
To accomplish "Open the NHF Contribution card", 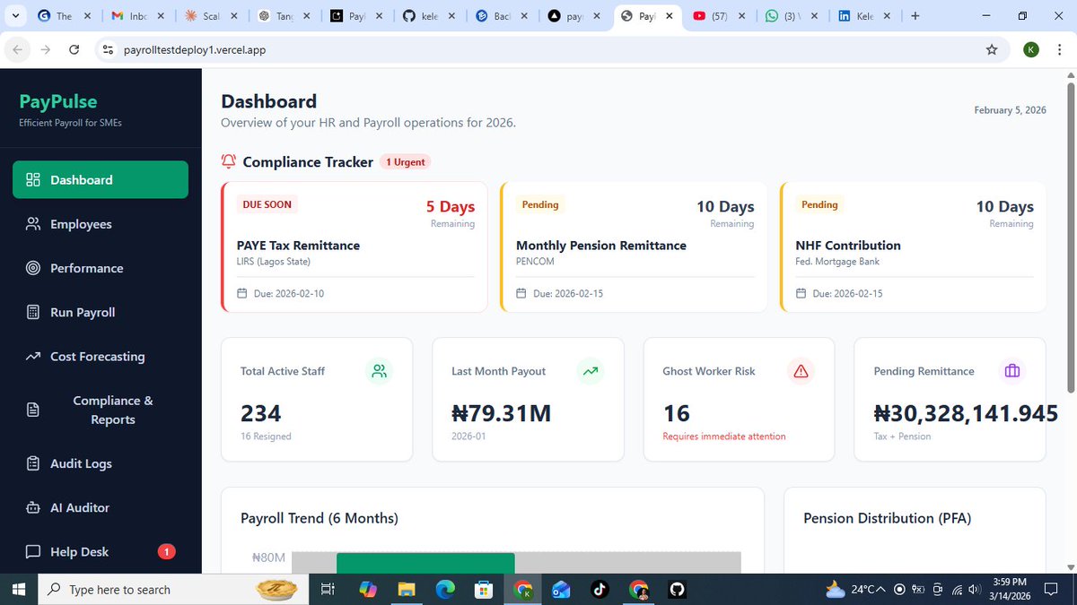I will point(913,246).
